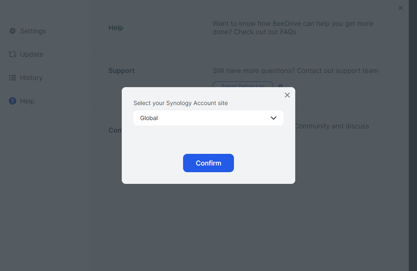Viewport: 417px width, 271px height.
Task: Open the Settings menu item label
Action: coord(33,31)
